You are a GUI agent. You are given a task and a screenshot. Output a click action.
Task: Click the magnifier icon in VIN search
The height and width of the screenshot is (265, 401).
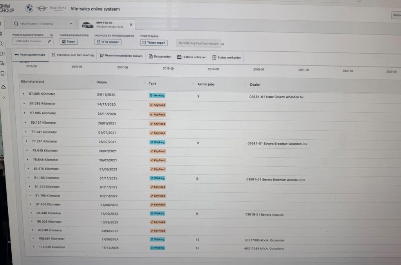tap(16, 23)
